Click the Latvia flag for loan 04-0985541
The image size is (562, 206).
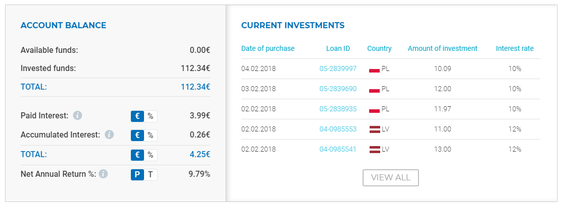pos(374,150)
